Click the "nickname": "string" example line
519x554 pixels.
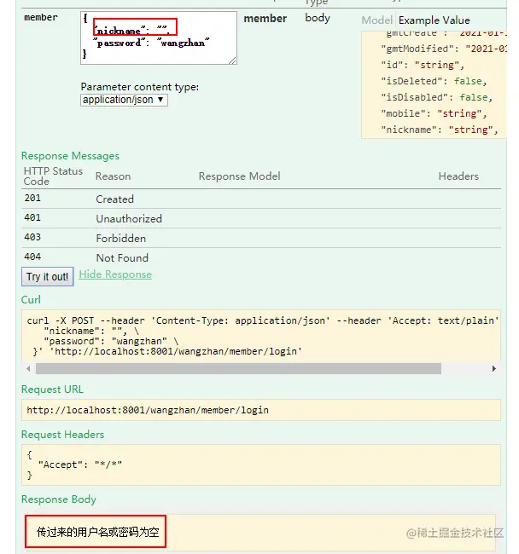(440, 130)
